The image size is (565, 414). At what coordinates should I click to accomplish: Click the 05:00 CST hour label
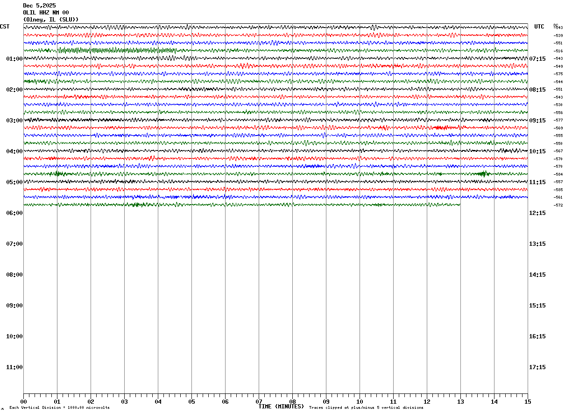coord(14,182)
